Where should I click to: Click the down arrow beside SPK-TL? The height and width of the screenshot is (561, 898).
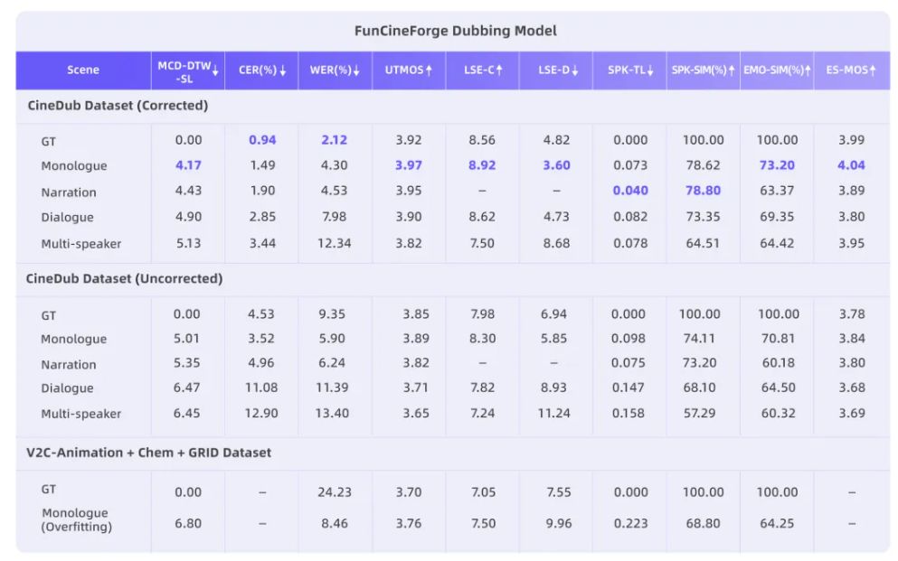pyautogui.click(x=651, y=70)
